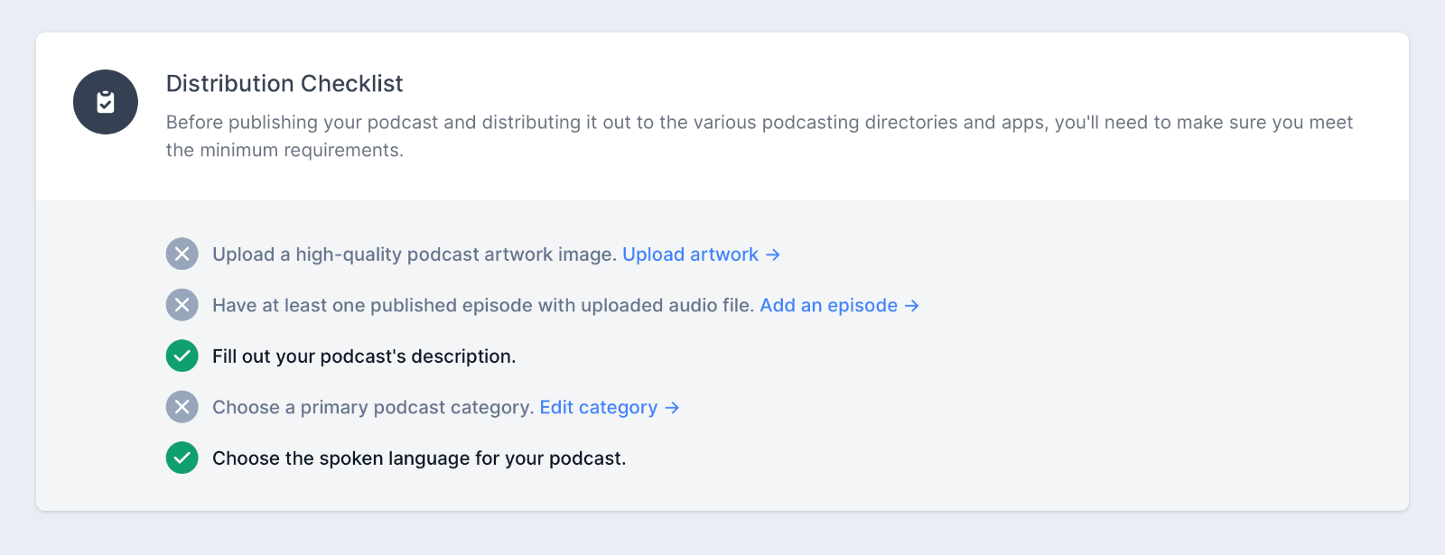This screenshot has height=555, width=1445.
Task: Click the arrow after Add an episode
Action: [x=912, y=306]
